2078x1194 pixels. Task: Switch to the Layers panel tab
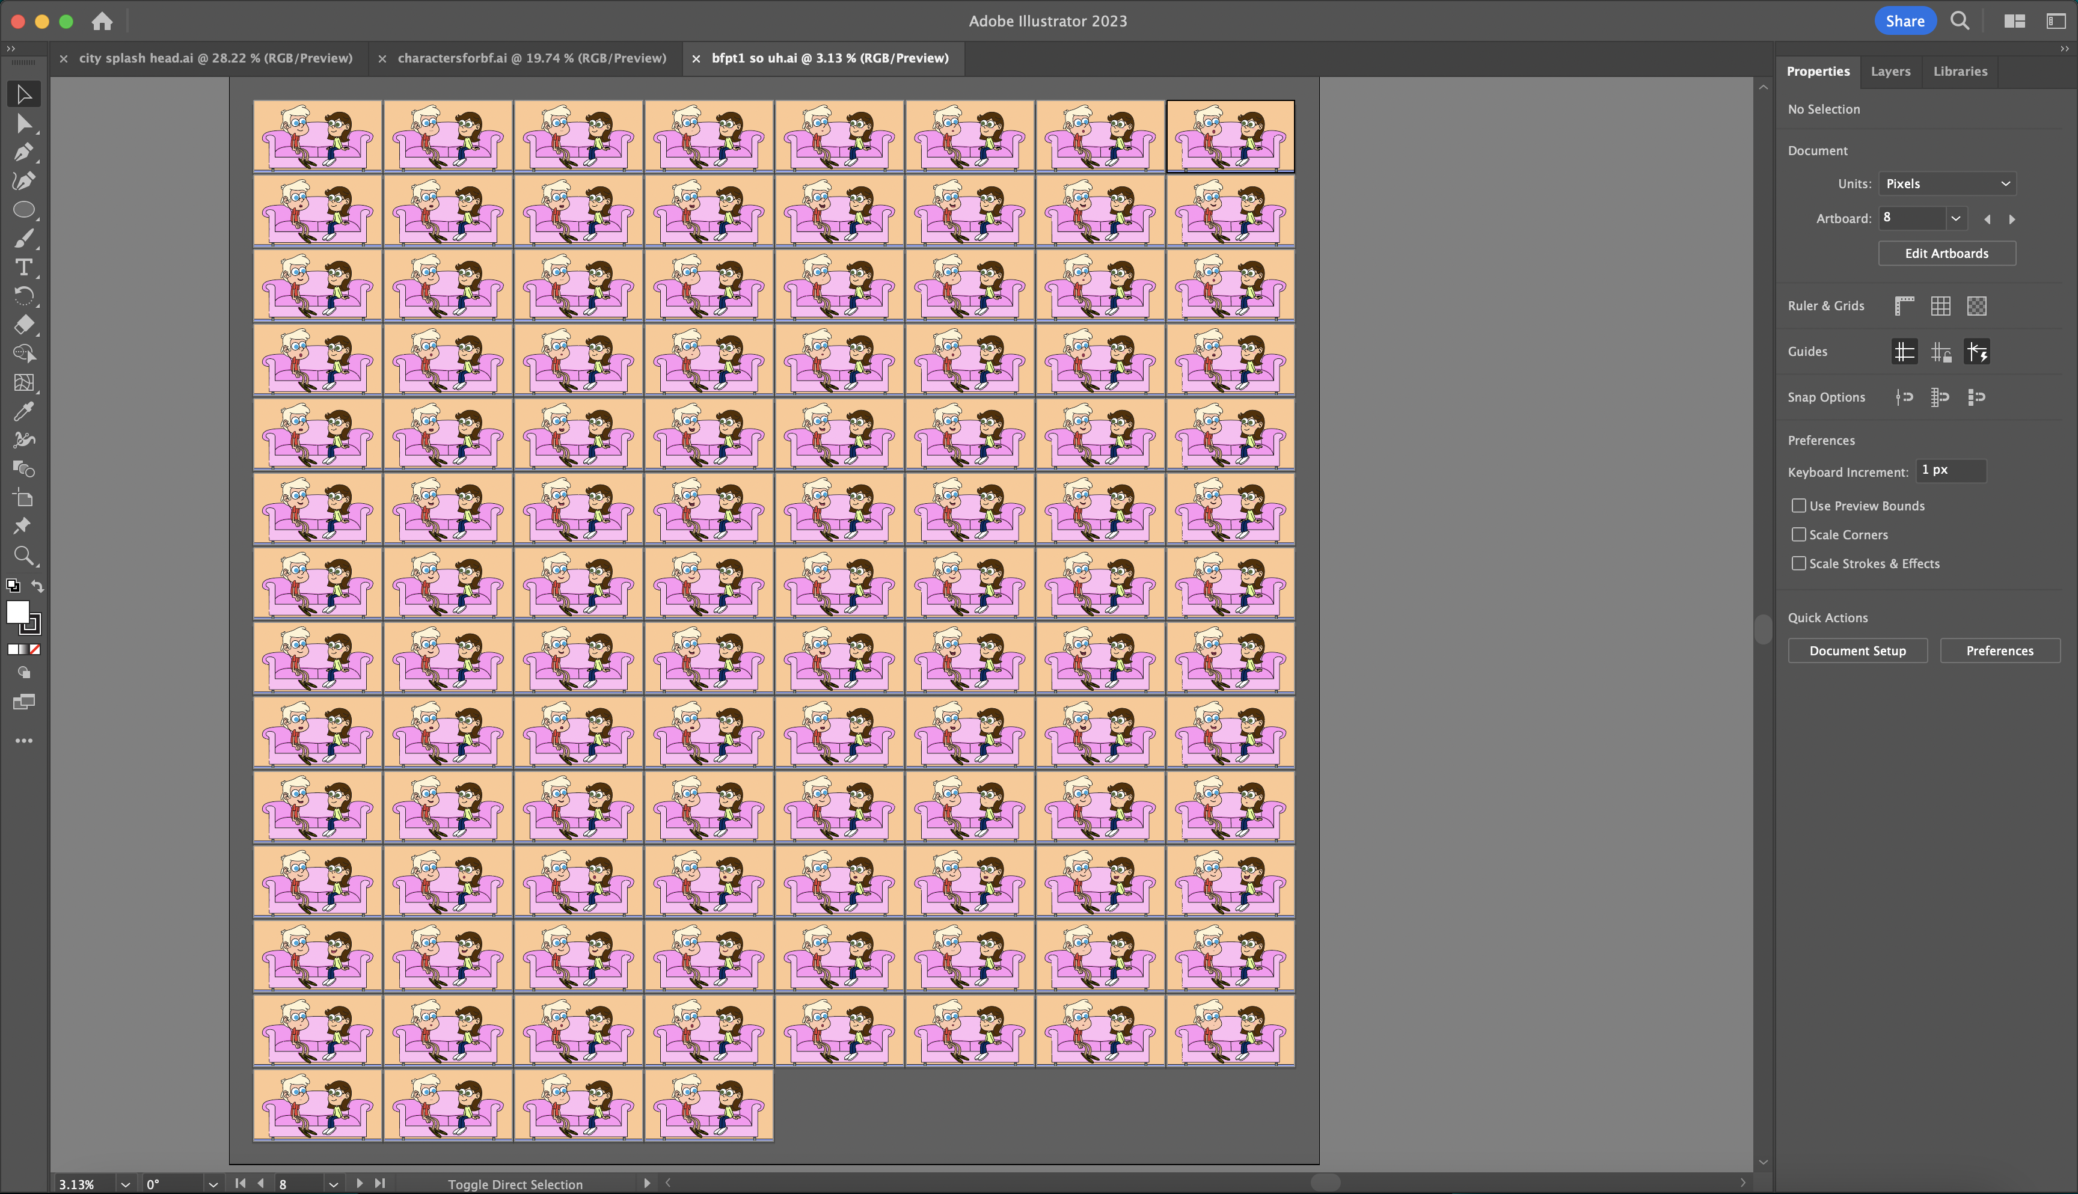pyautogui.click(x=1890, y=72)
